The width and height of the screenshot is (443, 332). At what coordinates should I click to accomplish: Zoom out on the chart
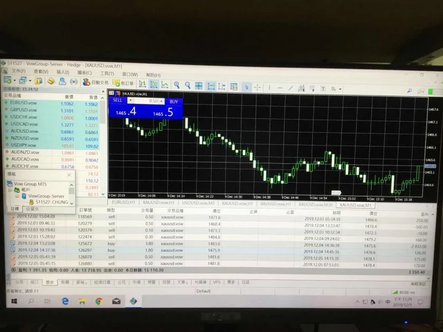click(188, 85)
